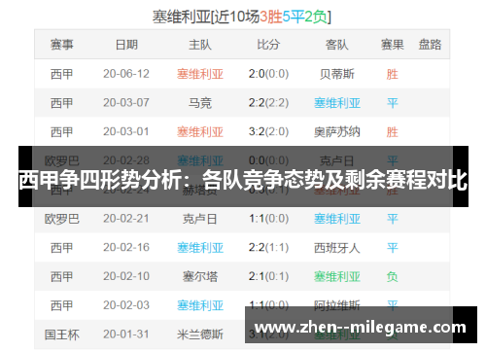Viewport: 486px width, 352px height.
Task: Click 西甲 in the 20-06-12 row
Action: click(62, 74)
